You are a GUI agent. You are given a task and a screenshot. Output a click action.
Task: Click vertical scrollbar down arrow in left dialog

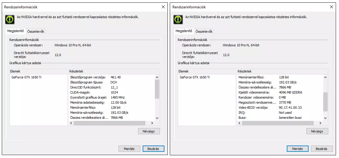[x=157, y=118]
